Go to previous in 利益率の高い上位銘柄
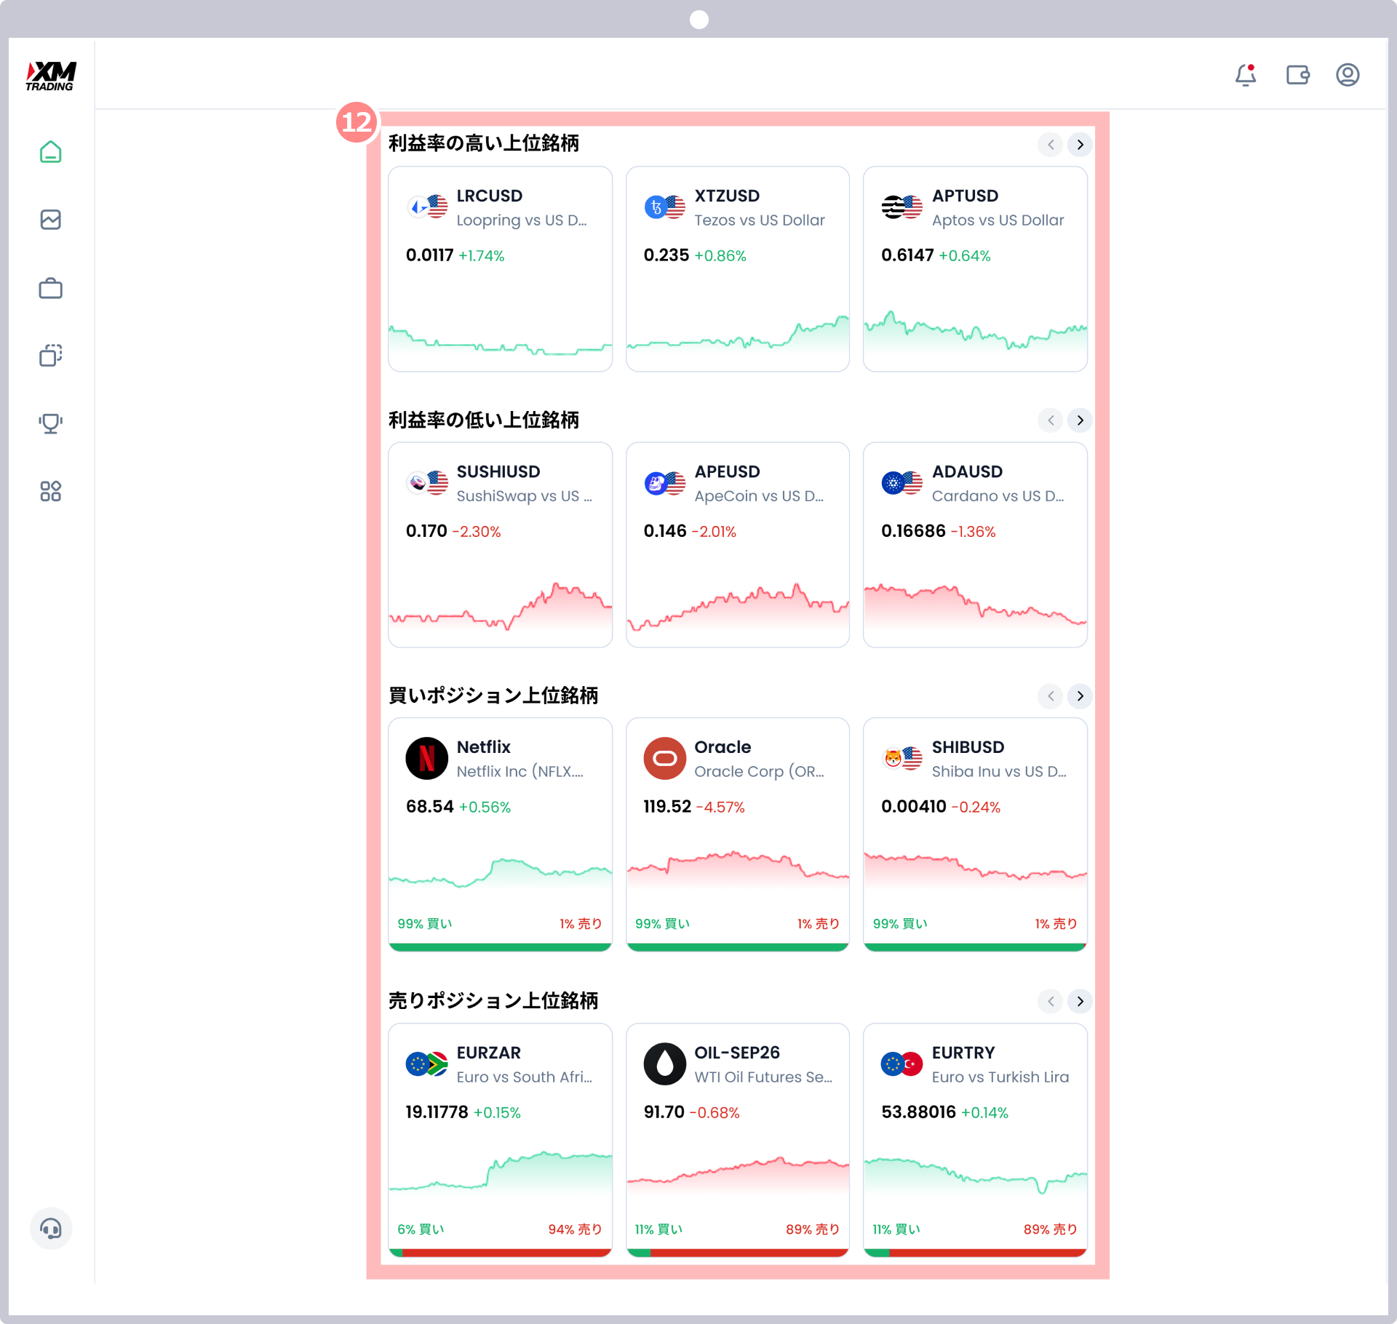Screen dimensions: 1397x1324 [x=1050, y=145]
